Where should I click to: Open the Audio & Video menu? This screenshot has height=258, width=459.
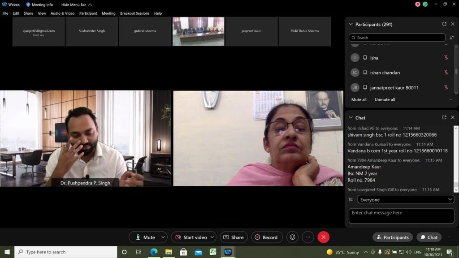tap(62, 13)
